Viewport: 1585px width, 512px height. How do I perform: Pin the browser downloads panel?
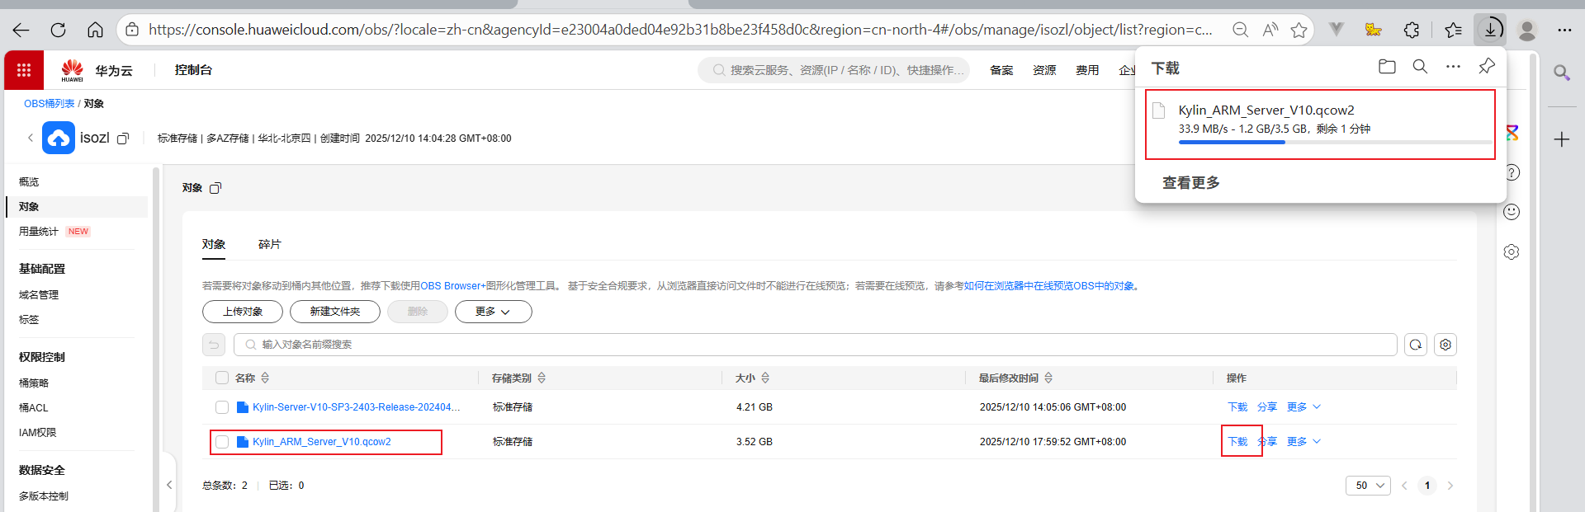1486,67
